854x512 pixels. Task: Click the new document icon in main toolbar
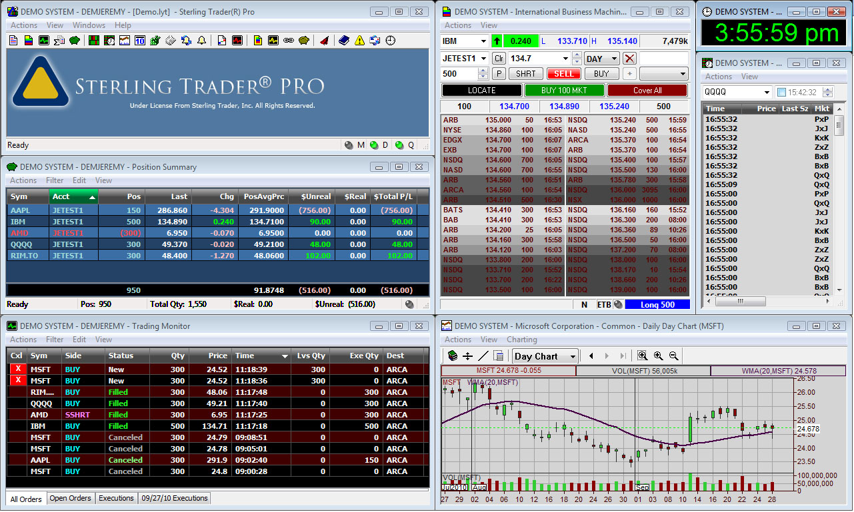point(13,41)
